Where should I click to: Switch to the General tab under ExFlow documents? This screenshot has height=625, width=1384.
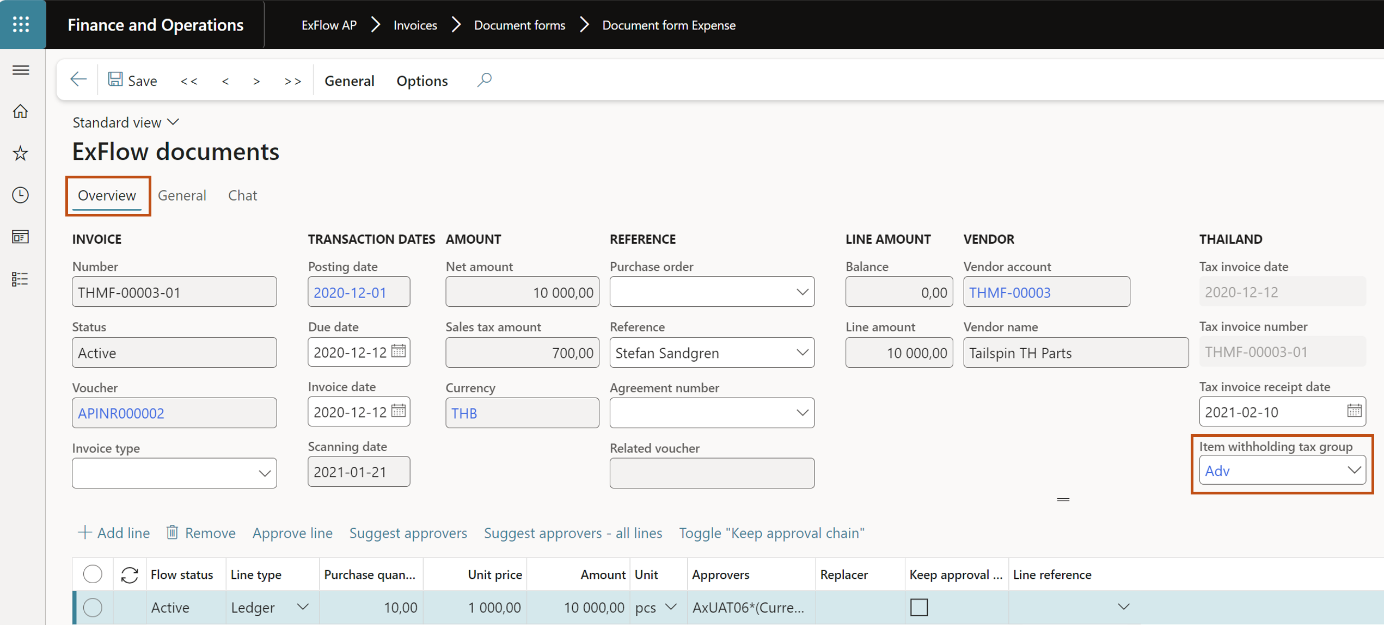coord(182,195)
